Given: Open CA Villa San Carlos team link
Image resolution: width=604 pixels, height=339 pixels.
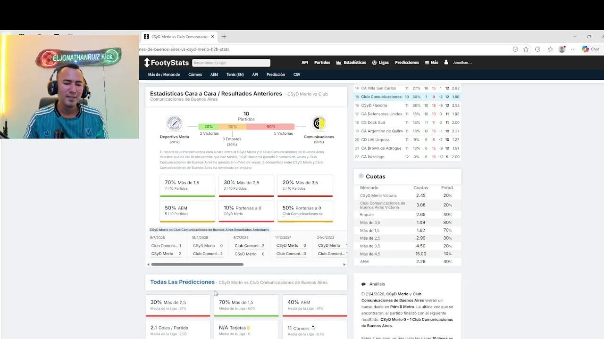Looking at the screenshot, I should [x=378, y=88].
